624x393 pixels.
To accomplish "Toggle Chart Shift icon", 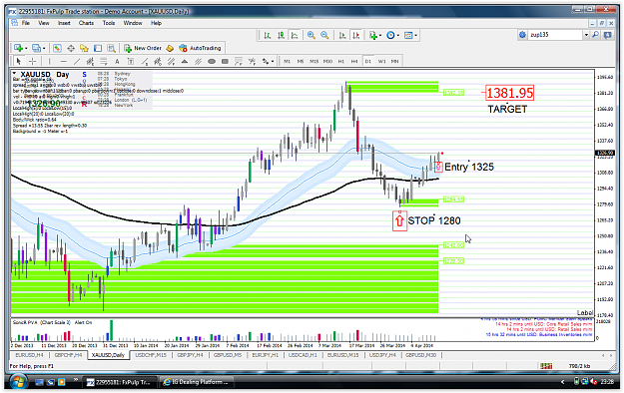I will (356, 35).
